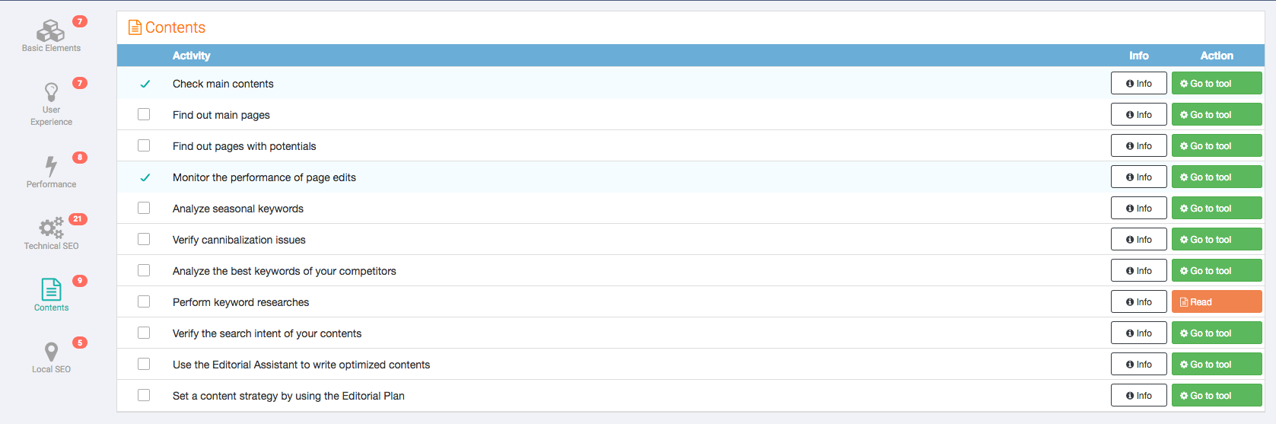Tick the Analyze seasonal keywords checkbox

[x=144, y=208]
